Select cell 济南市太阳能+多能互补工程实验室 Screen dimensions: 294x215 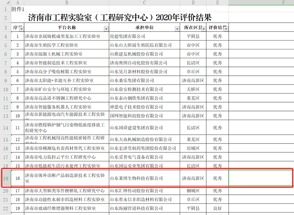[x=67, y=80]
